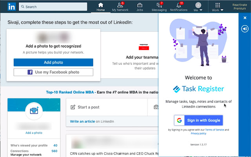Click Start a post box
This screenshot has width=251, height=157.
106,107
